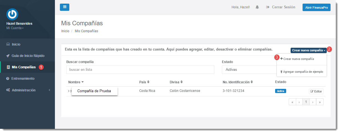
Task: Sort by Nombre column
Action: [76, 82]
